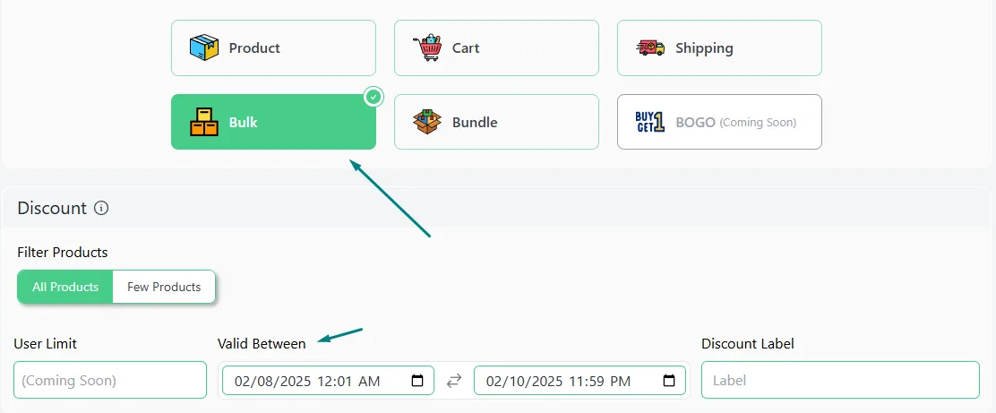The width and height of the screenshot is (996, 413).
Task: Click the Discount Label input field
Action: click(840, 380)
